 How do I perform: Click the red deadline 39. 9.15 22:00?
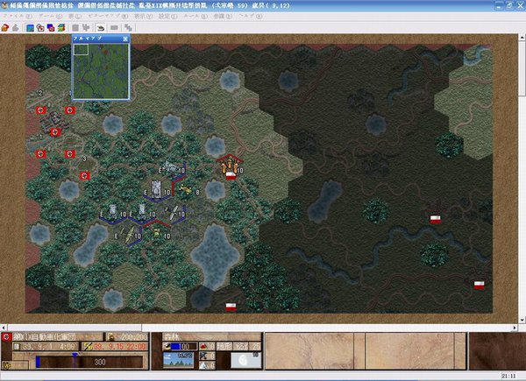coord(120,347)
